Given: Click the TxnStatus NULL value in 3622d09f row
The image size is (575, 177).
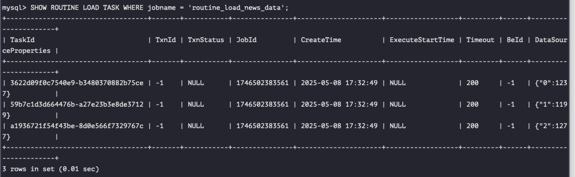Looking at the screenshot, I should (196, 83).
